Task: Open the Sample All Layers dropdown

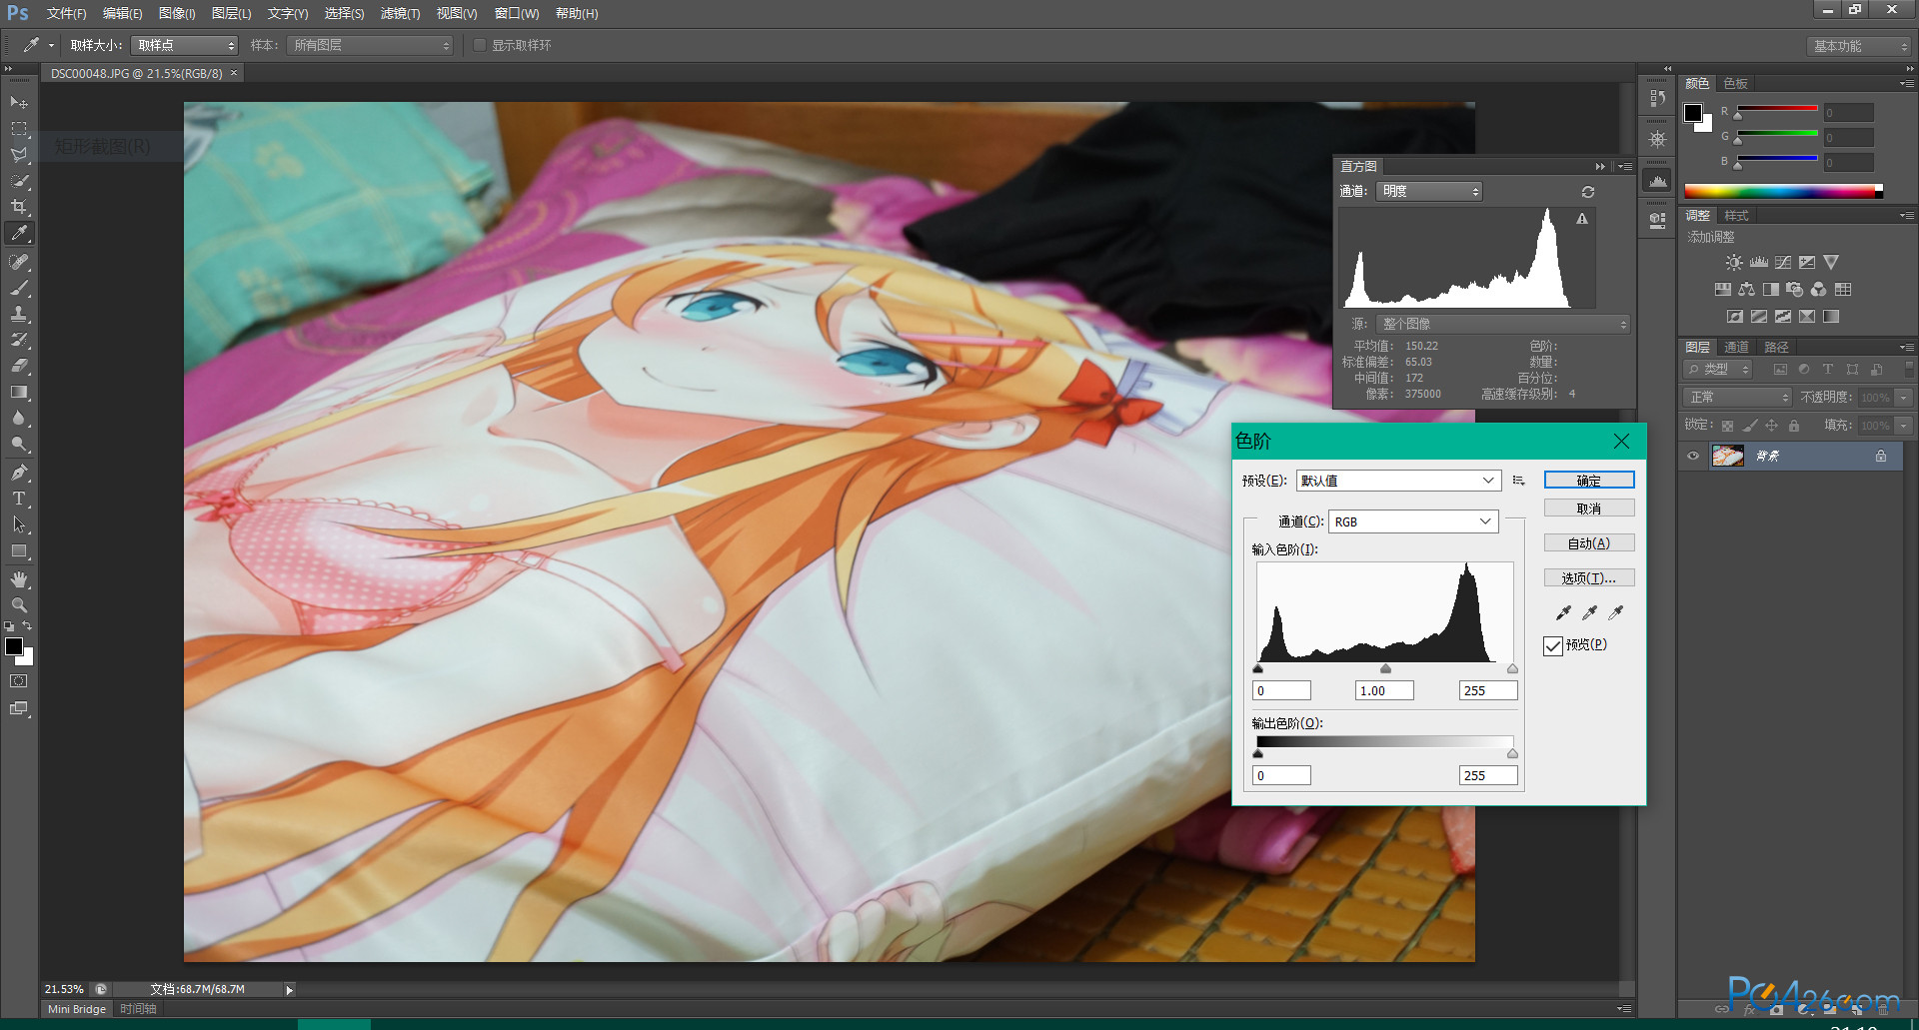Action: [370, 45]
